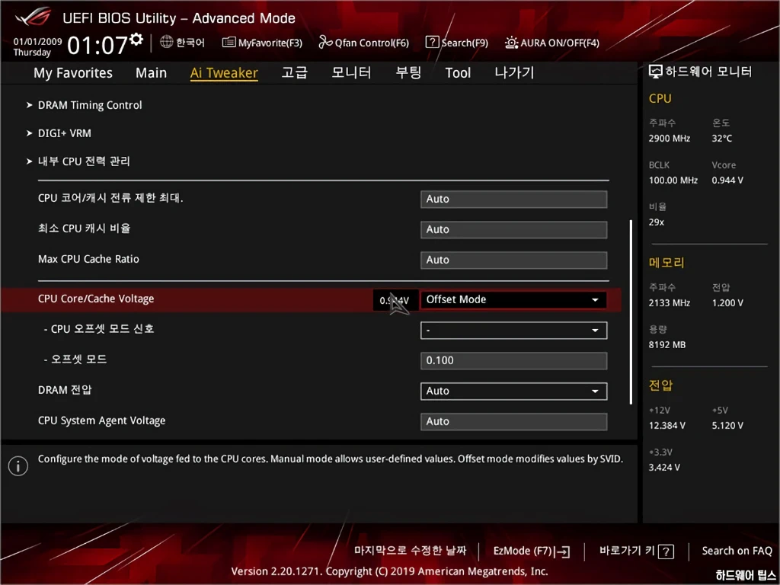The image size is (780, 585).
Task: Click the Search question mark icon
Action: point(432,43)
